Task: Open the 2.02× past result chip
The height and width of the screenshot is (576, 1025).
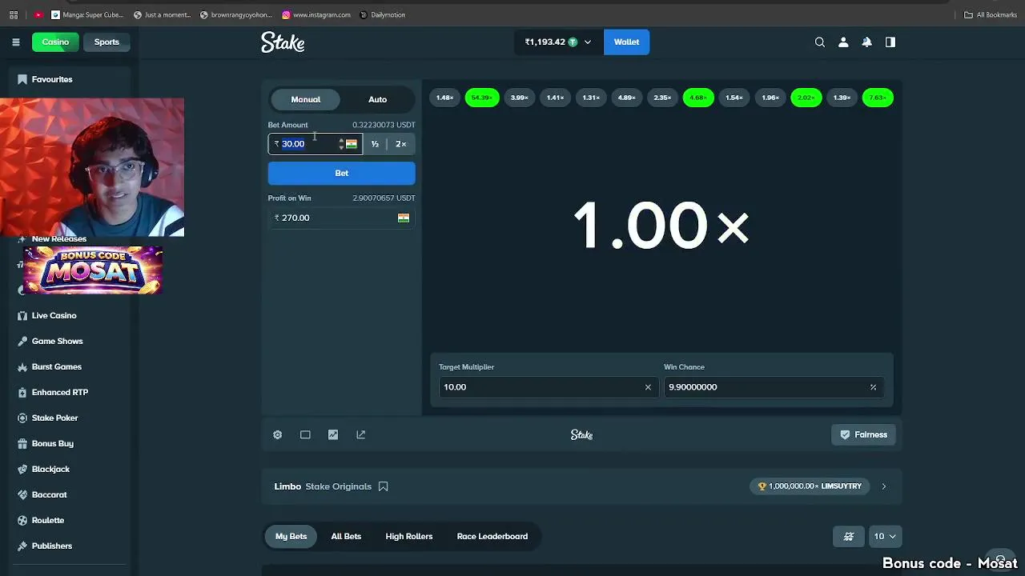Action: [x=806, y=98]
